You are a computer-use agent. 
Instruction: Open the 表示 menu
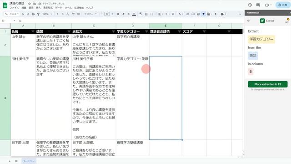pyautogui.click(x=31, y=8)
